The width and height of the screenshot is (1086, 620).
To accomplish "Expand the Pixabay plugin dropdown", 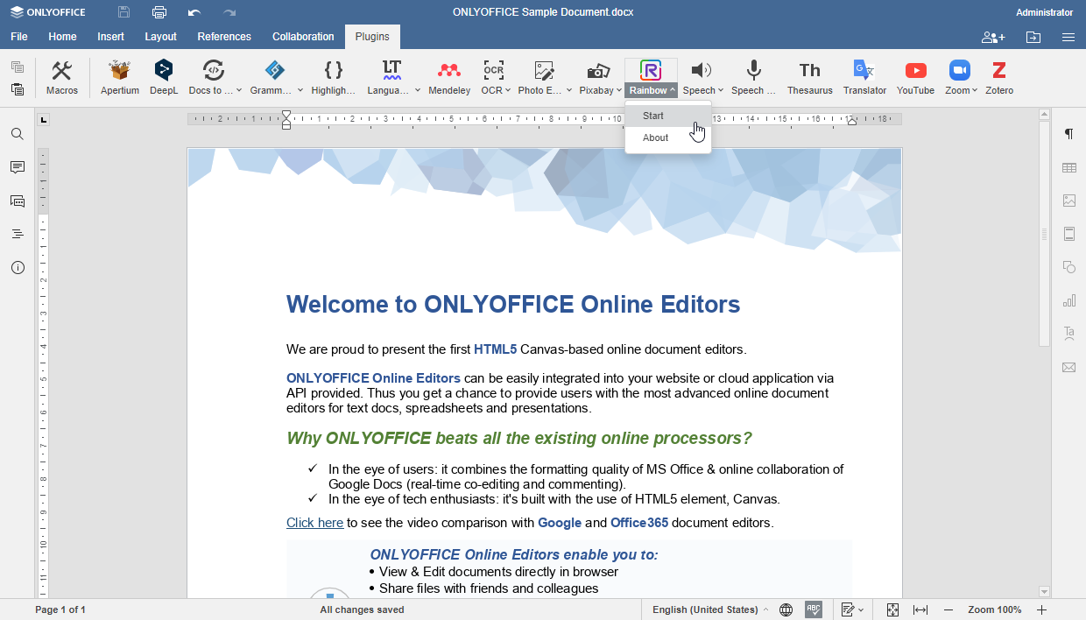I will pos(619,90).
